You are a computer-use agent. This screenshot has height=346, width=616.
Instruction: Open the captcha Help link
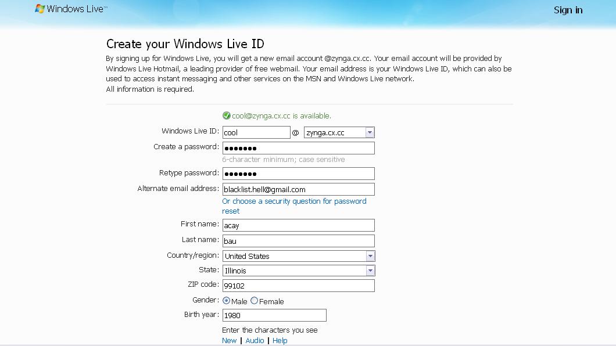(280, 341)
